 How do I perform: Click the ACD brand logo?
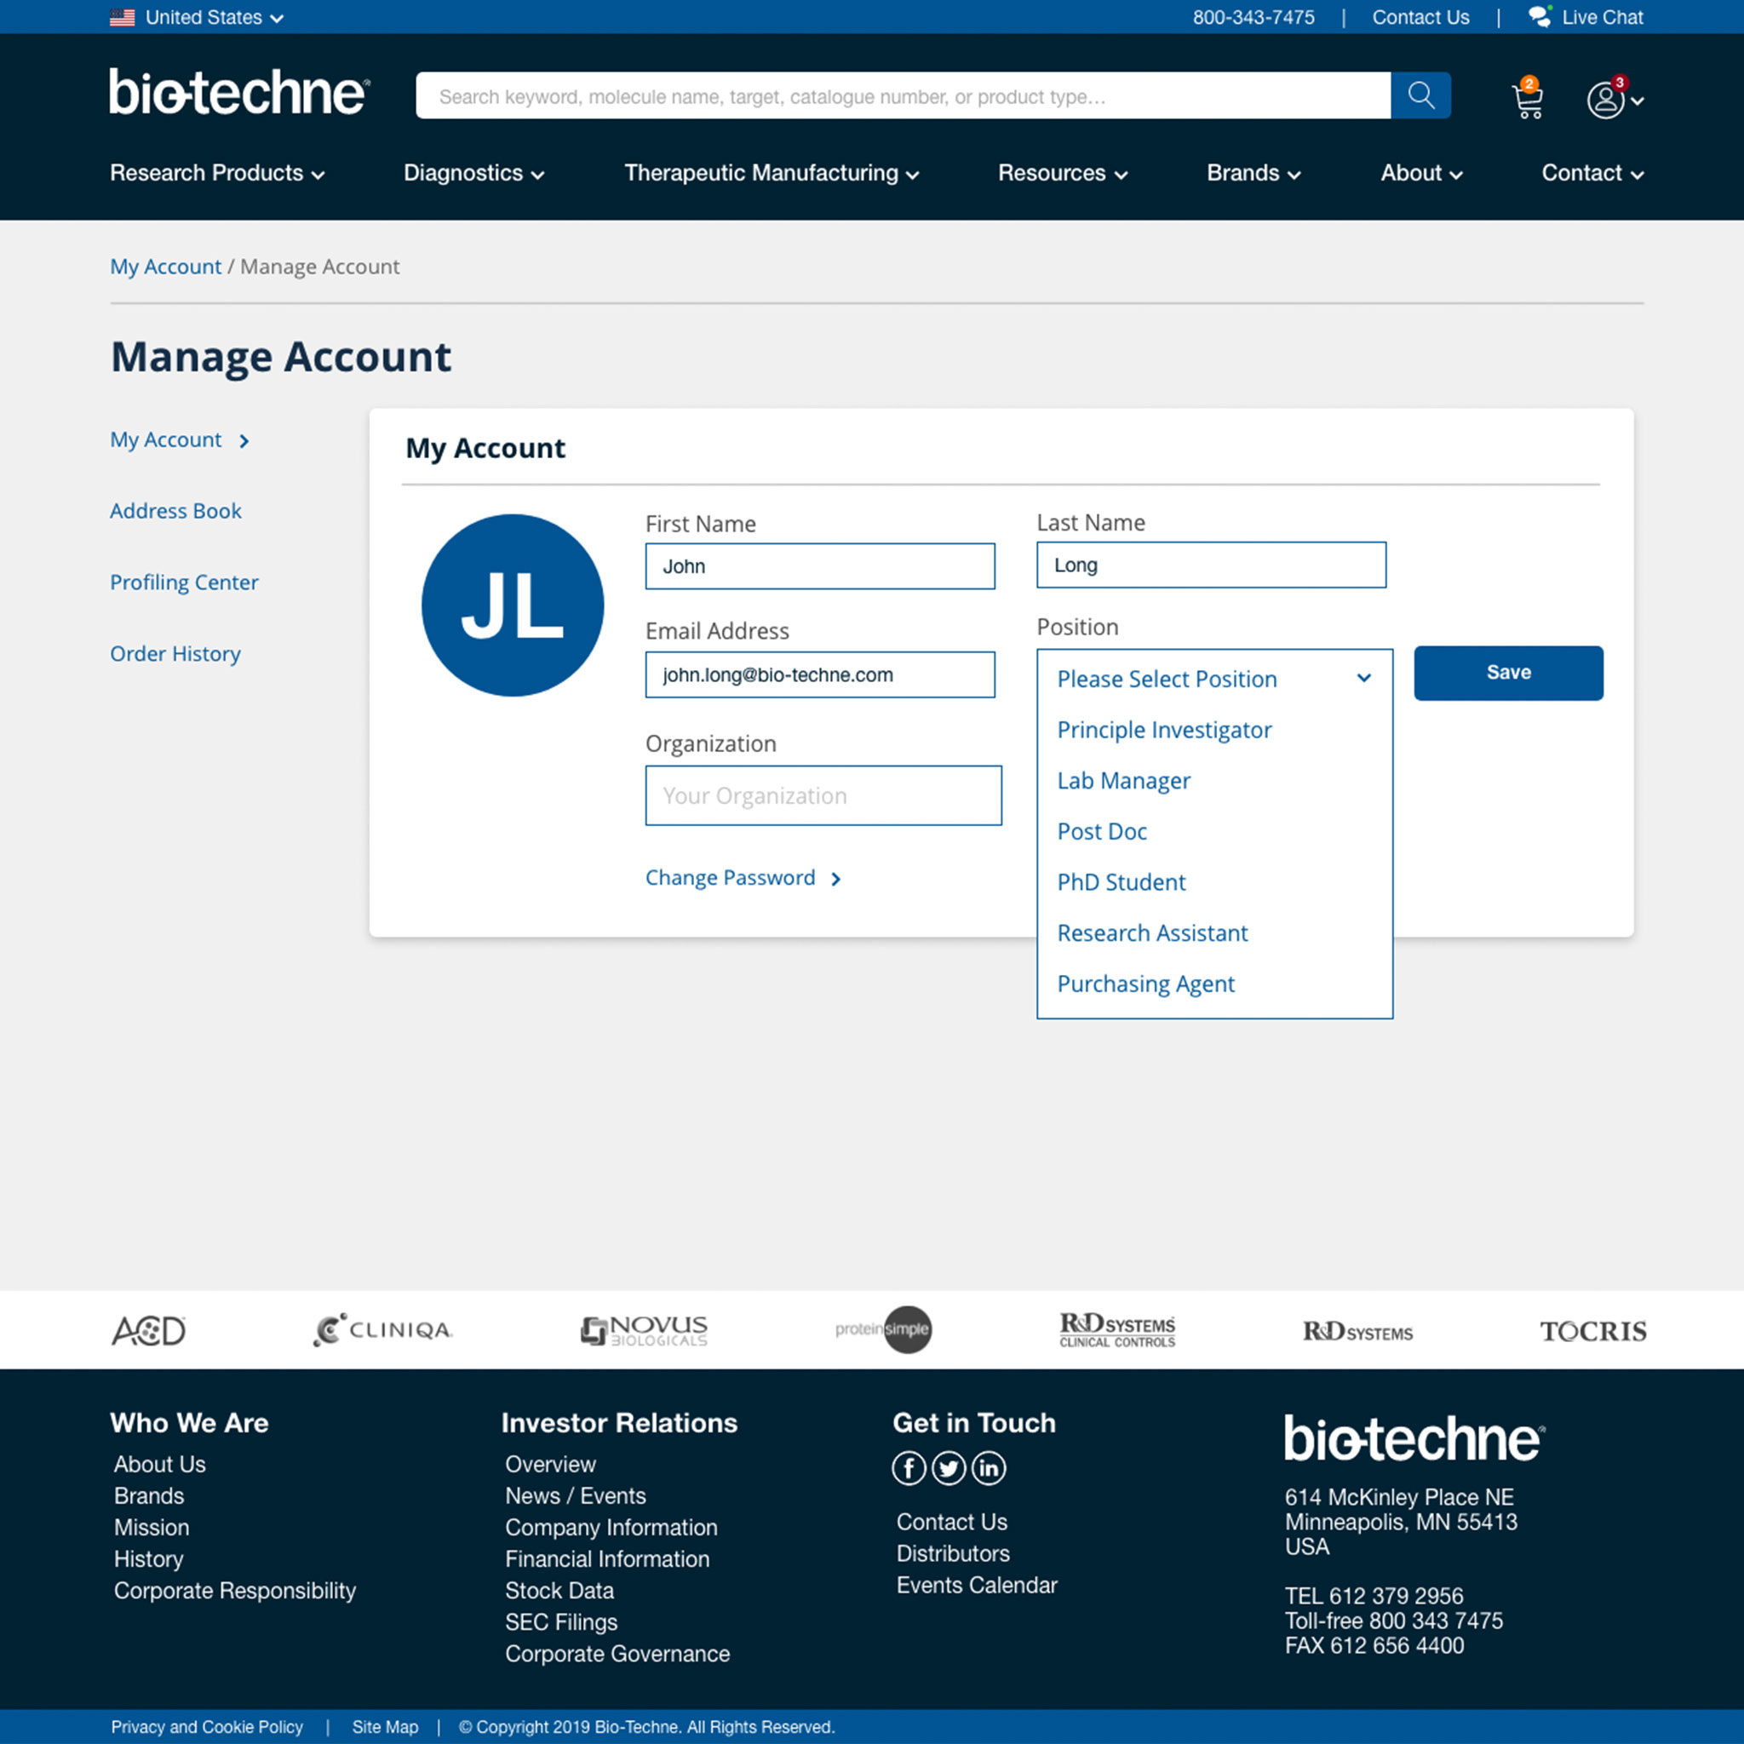click(148, 1331)
